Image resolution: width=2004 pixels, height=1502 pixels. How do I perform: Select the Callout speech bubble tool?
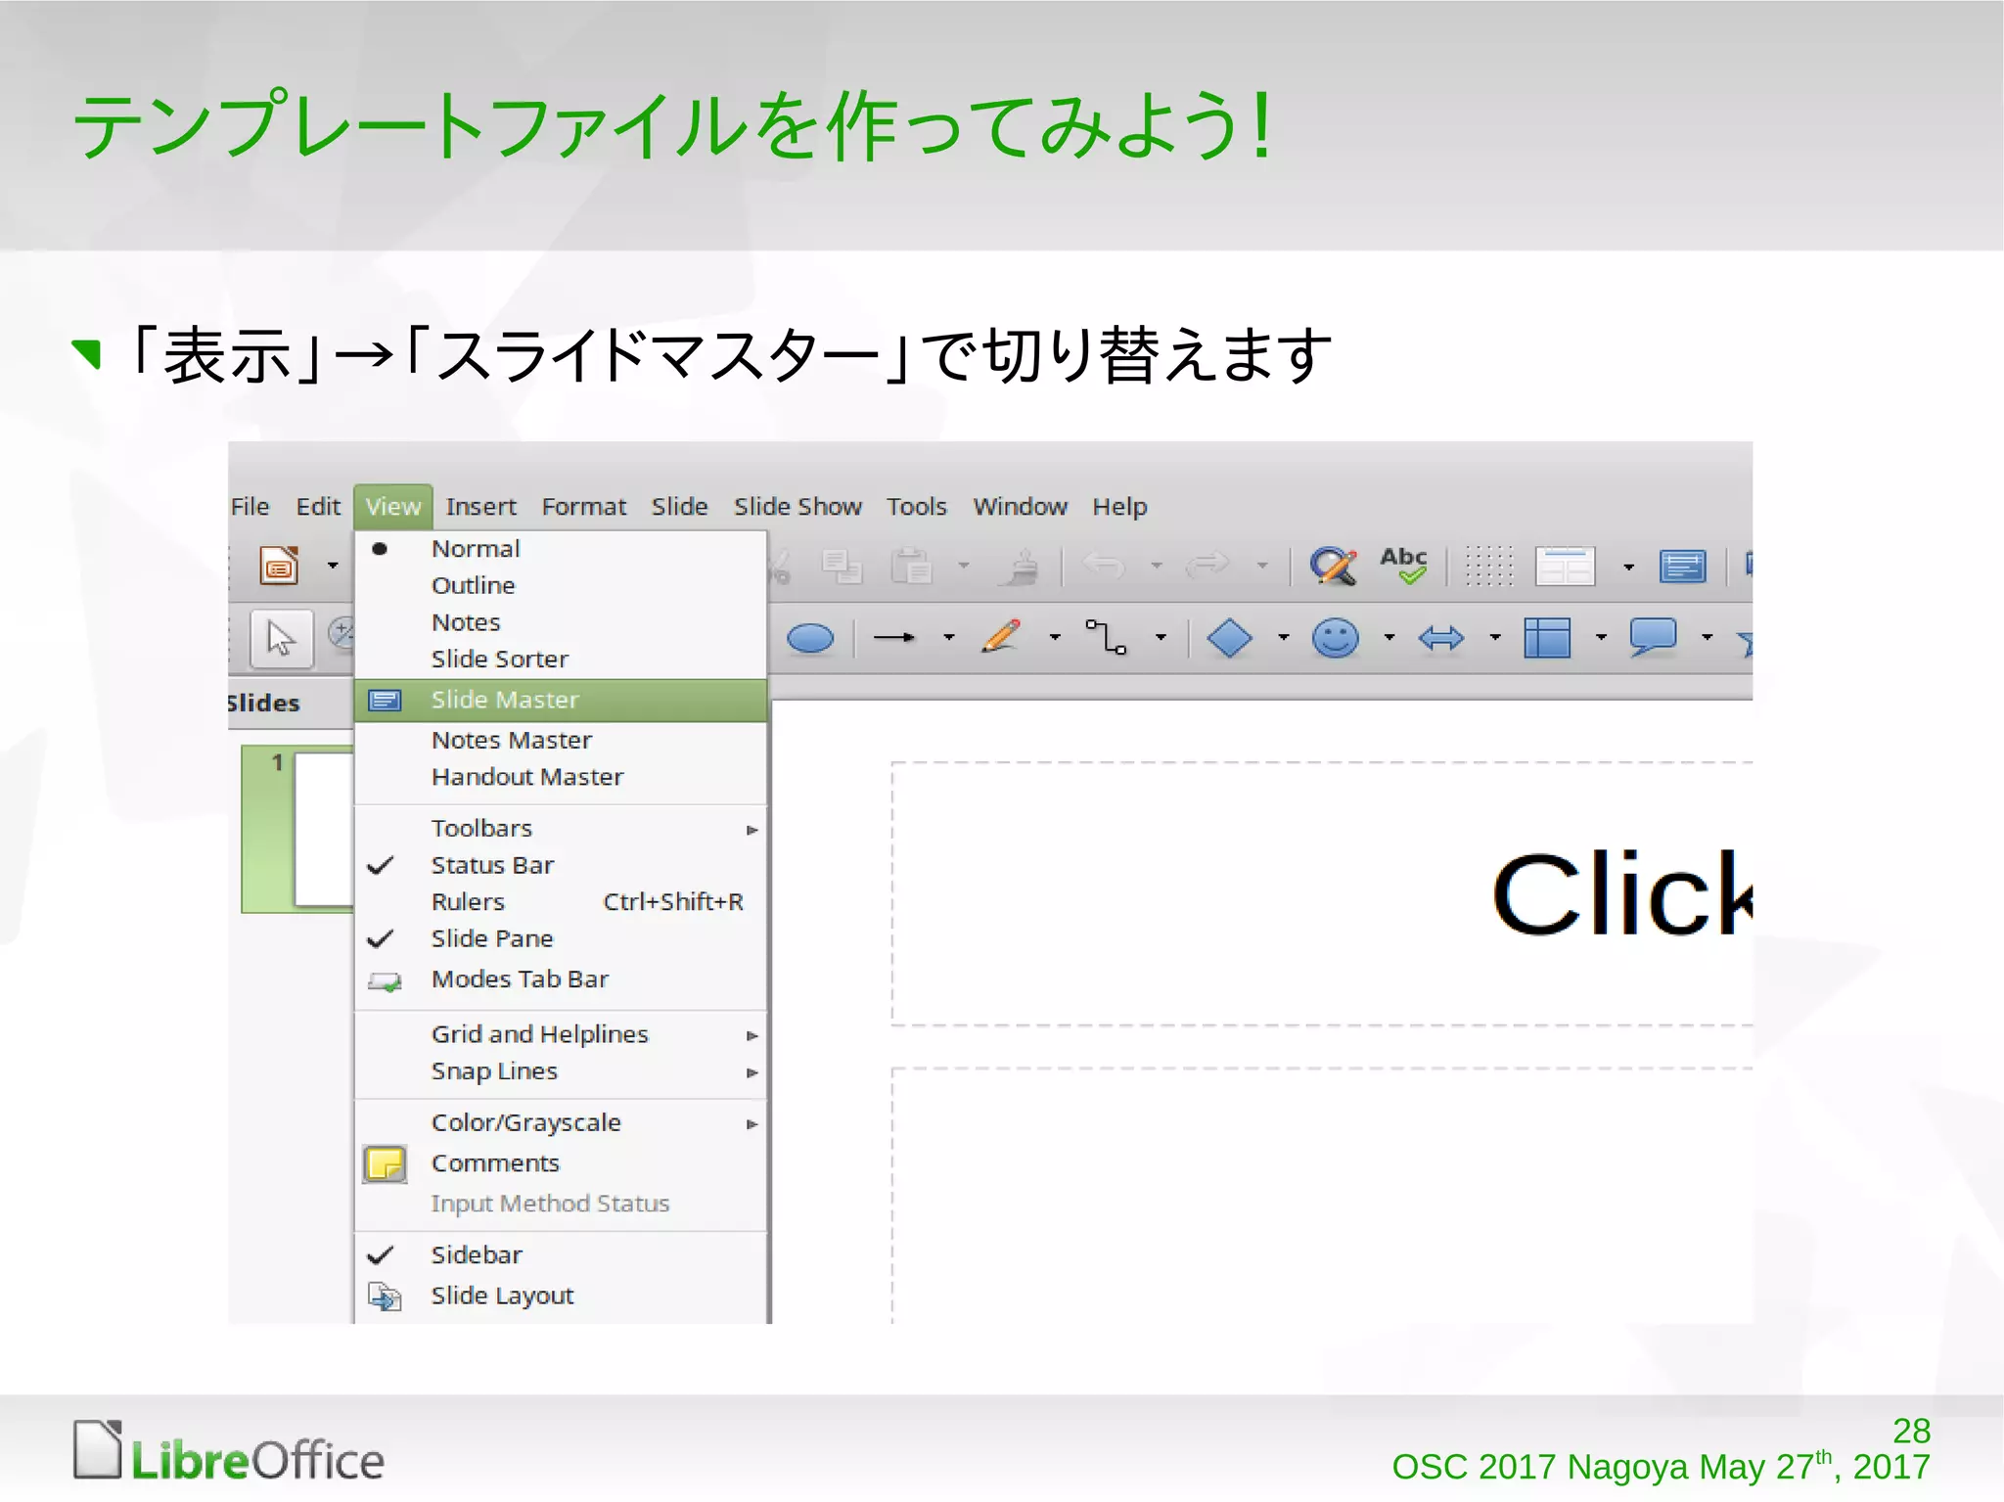(1653, 638)
